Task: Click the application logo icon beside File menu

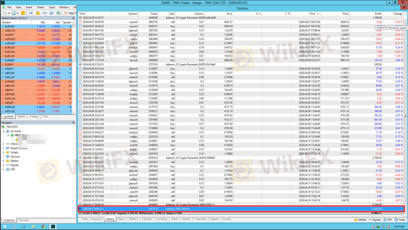Action: (x=3, y=7)
